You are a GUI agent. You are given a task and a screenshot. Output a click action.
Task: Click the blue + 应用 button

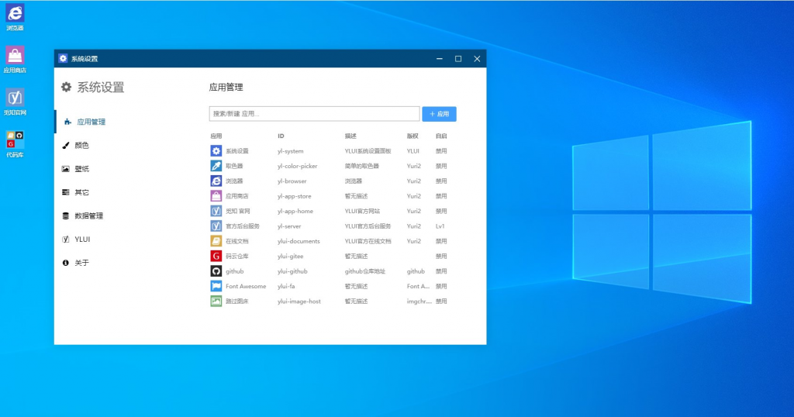tap(439, 114)
